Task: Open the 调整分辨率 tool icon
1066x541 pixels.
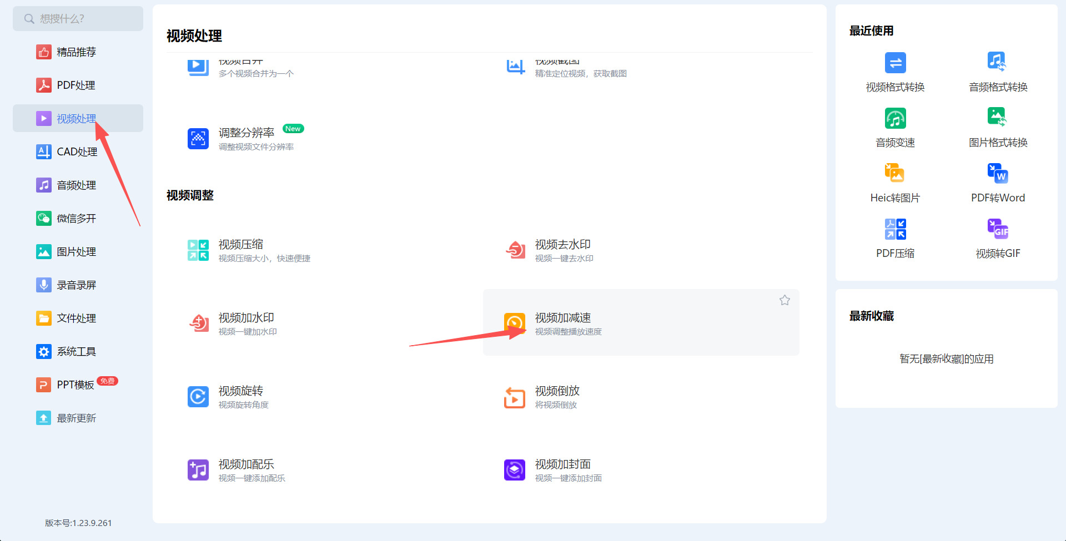Action: pyautogui.click(x=198, y=139)
